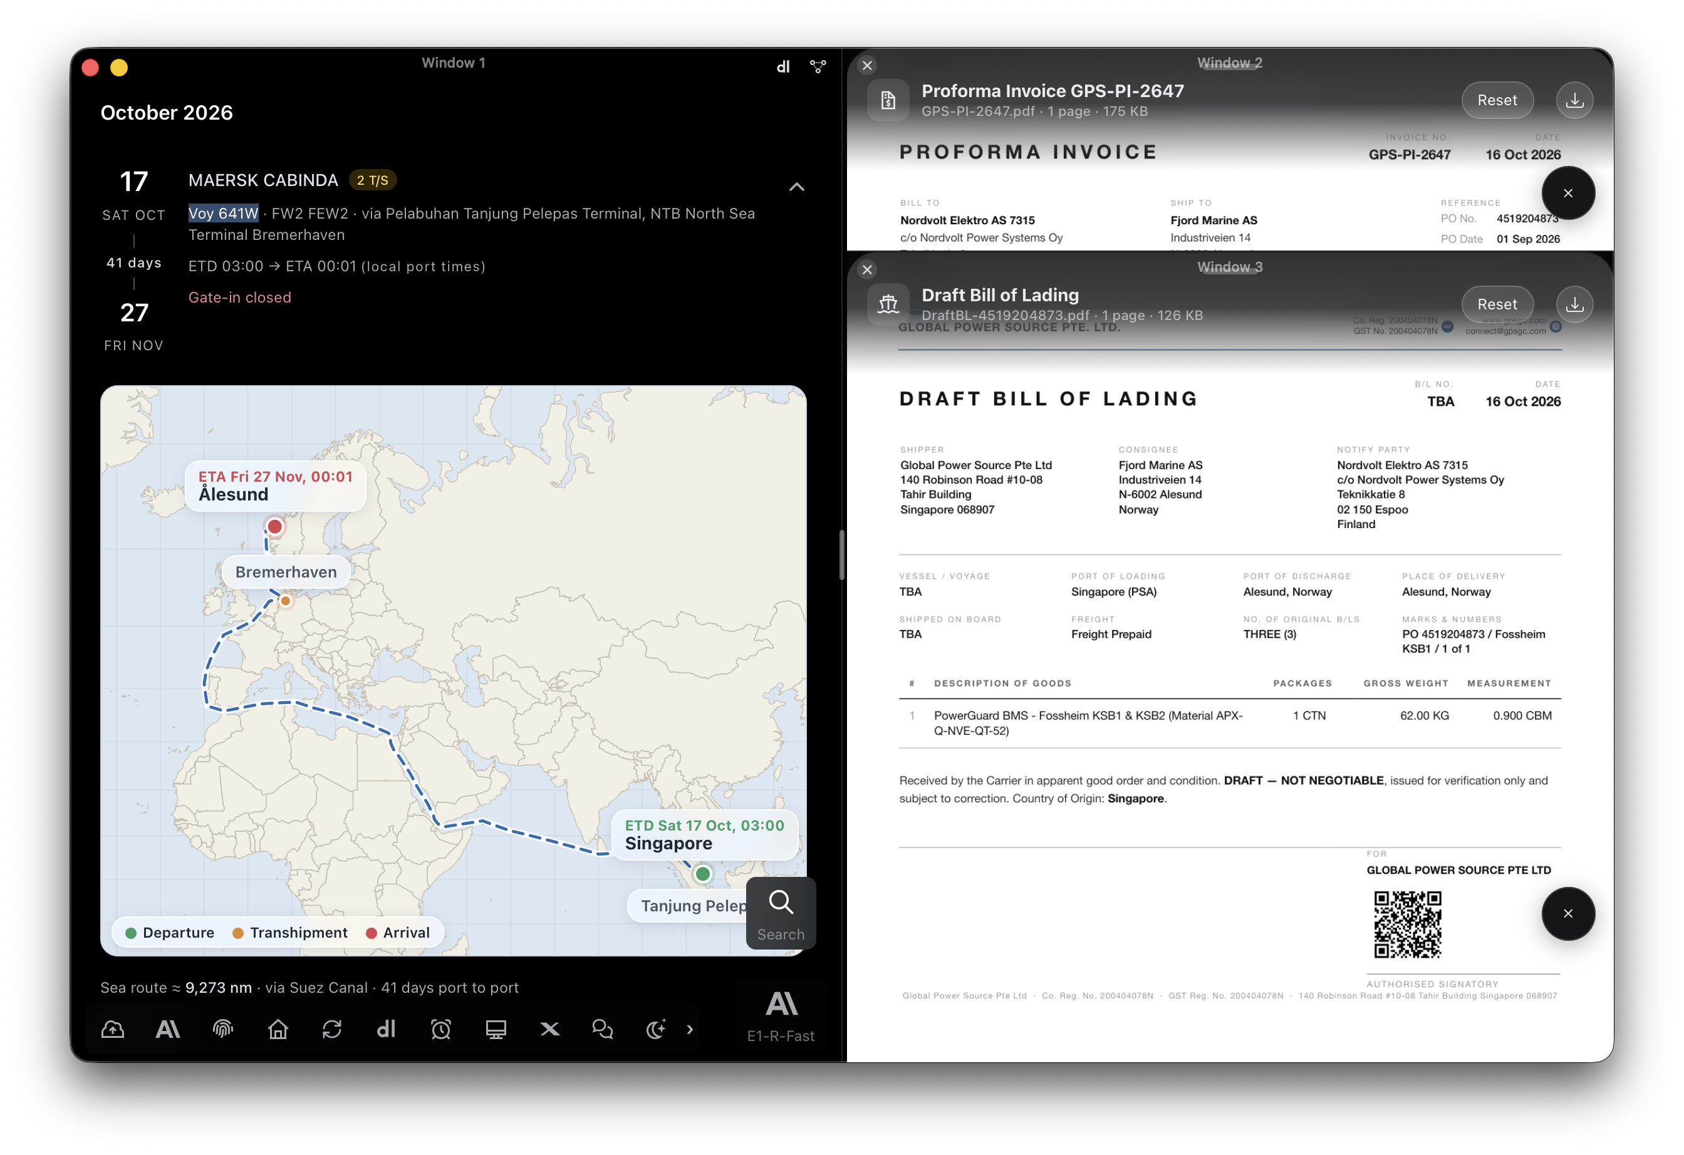1684x1155 pixels.
Task: Click the Window 2 title
Action: point(1230,63)
